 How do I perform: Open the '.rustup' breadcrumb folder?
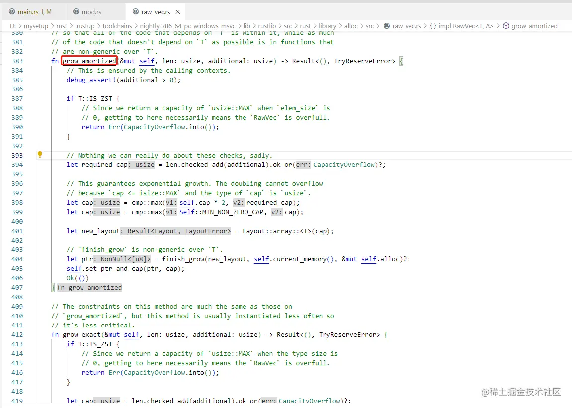pyautogui.click(x=84, y=26)
